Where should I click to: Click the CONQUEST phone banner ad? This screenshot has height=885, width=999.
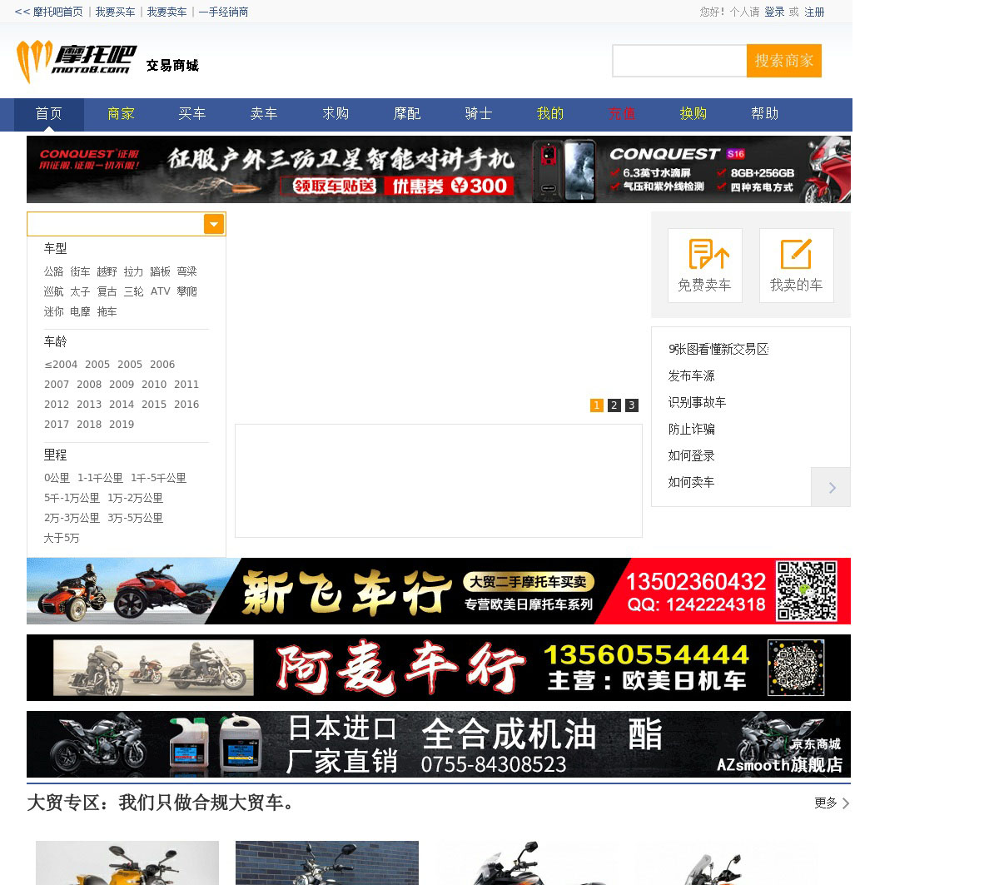click(x=439, y=170)
